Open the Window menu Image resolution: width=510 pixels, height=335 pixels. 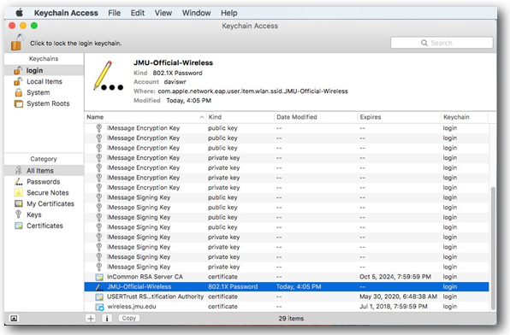click(x=196, y=13)
